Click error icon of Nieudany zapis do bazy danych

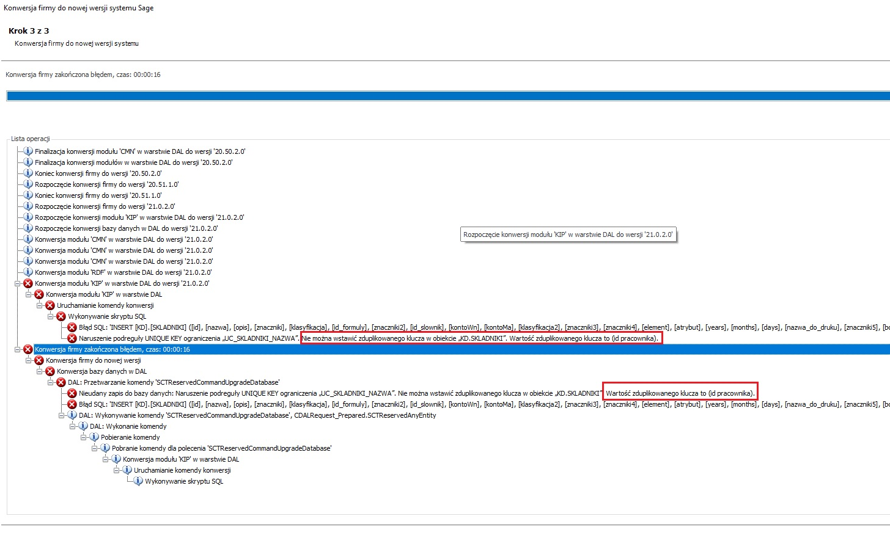click(x=72, y=393)
